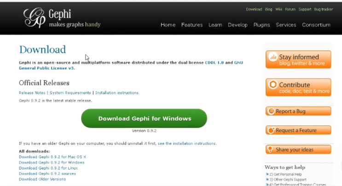Image resolution: width=342 pixels, height=186 pixels.
Task: Open the Blog link in the top bar
Action: [268, 9]
